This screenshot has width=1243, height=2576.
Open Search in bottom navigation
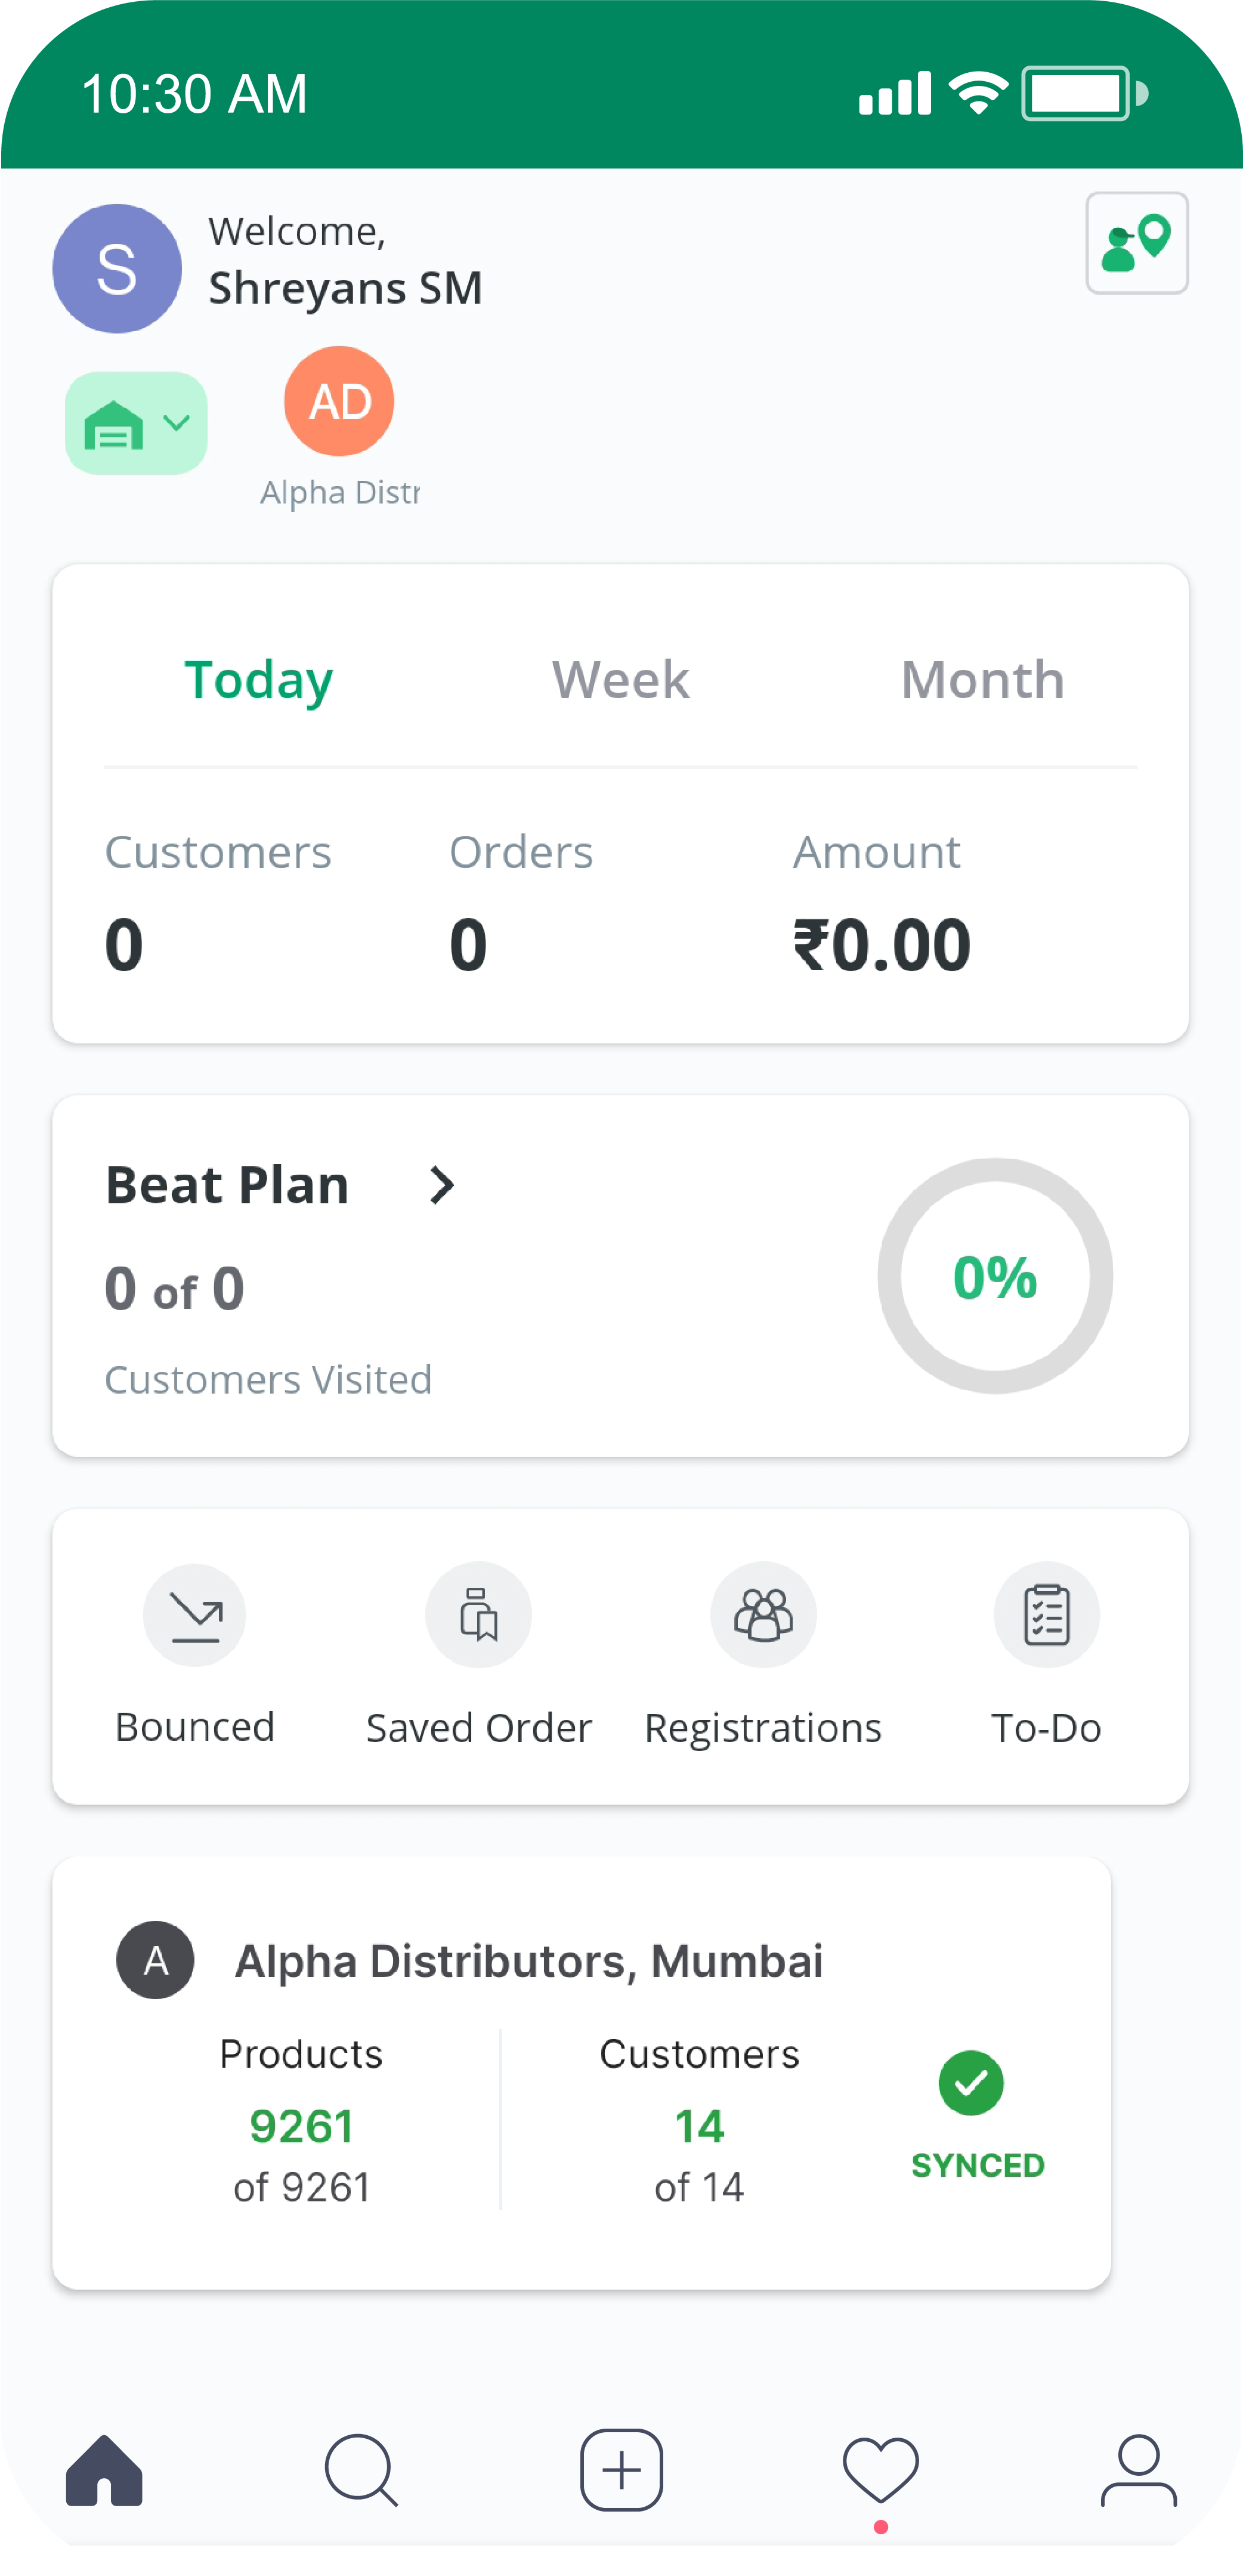(362, 2470)
